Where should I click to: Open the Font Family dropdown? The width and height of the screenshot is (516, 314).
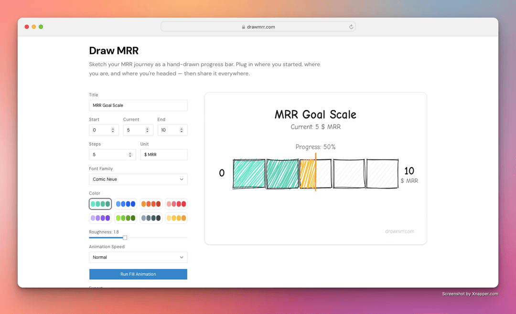tap(138, 179)
